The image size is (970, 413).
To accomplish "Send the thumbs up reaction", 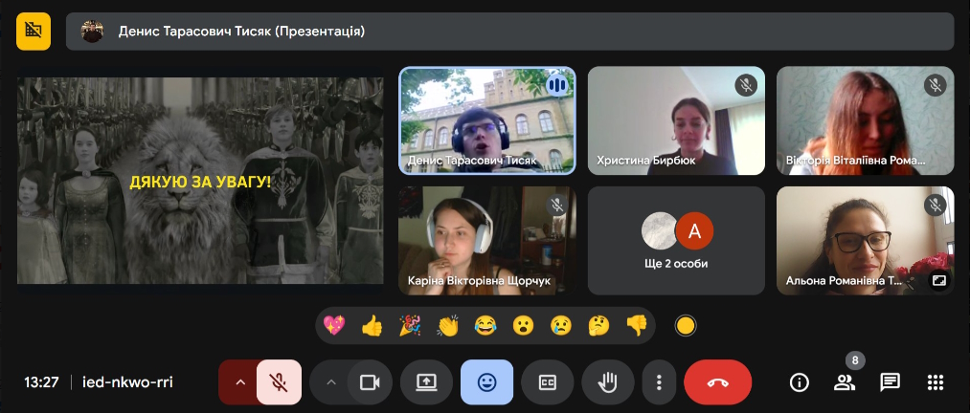I will coord(372,325).
